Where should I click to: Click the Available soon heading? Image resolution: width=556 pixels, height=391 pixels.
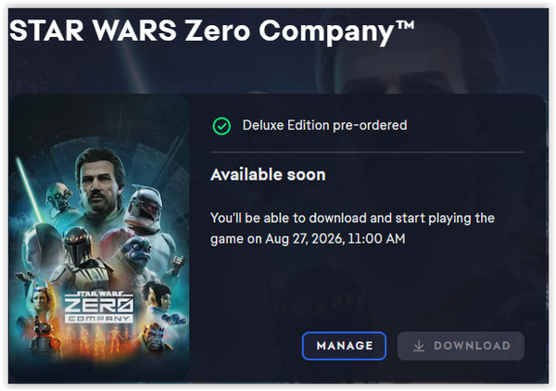click(x=268, y=175)
